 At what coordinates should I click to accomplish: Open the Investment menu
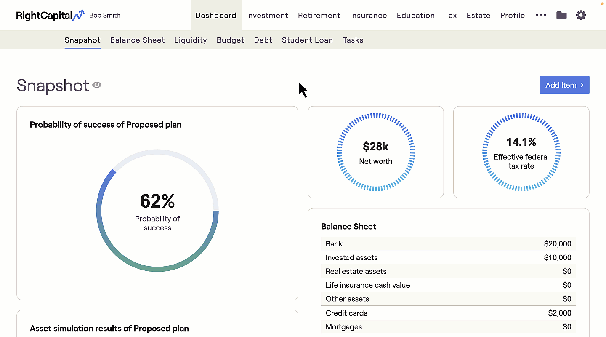[x=267, y=16]
